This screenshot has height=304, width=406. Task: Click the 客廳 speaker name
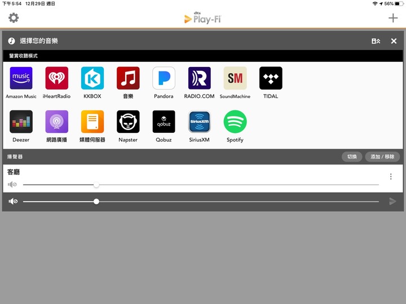[x=14, y=172]
